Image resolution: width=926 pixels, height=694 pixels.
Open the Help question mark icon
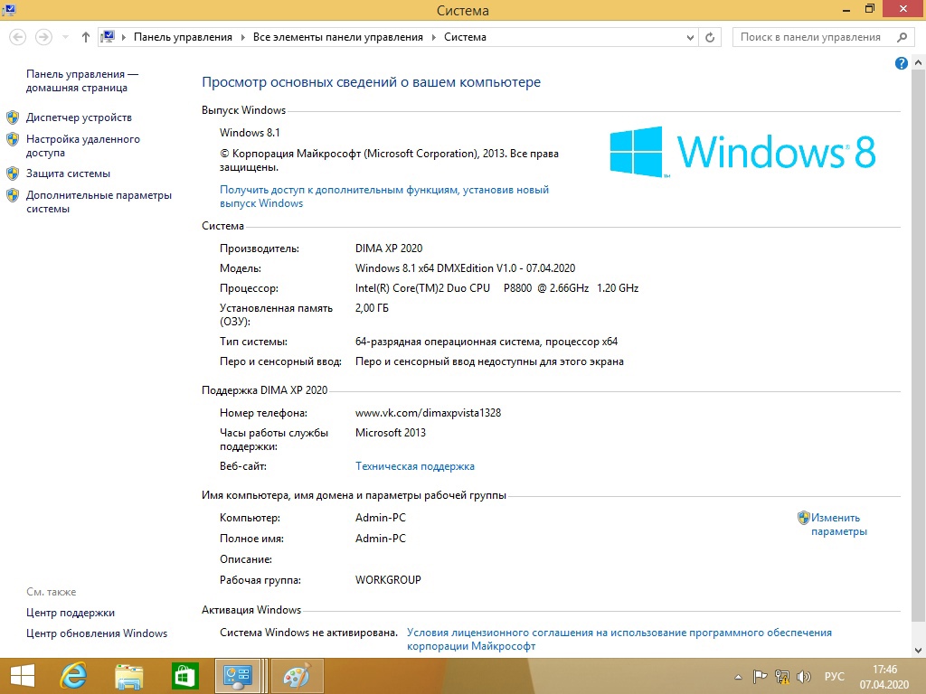[901, 63]
